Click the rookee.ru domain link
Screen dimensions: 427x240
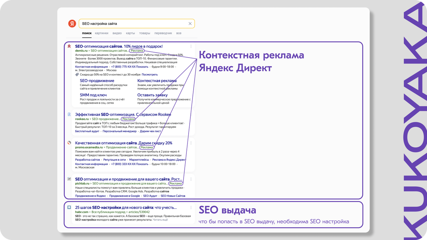coord(82,119)
